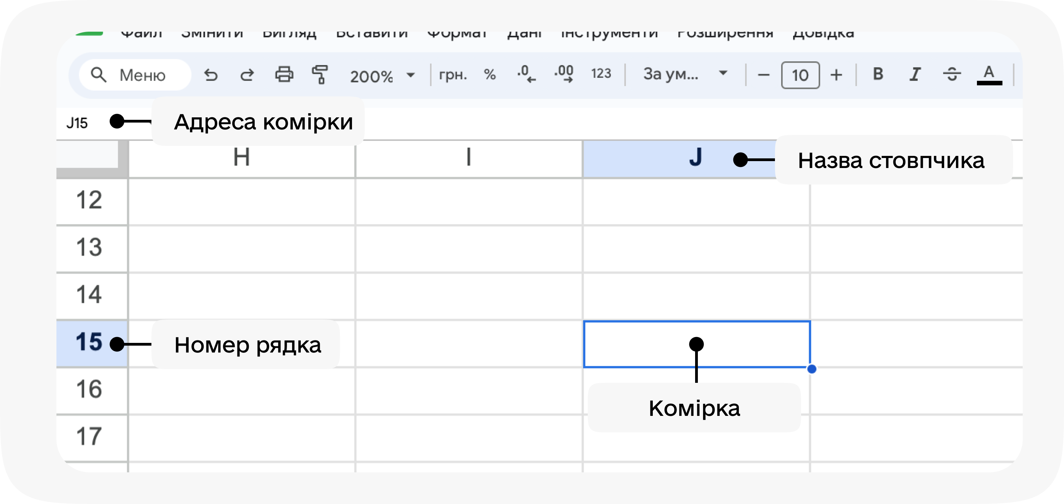Select row 16 header

point(91,390)
